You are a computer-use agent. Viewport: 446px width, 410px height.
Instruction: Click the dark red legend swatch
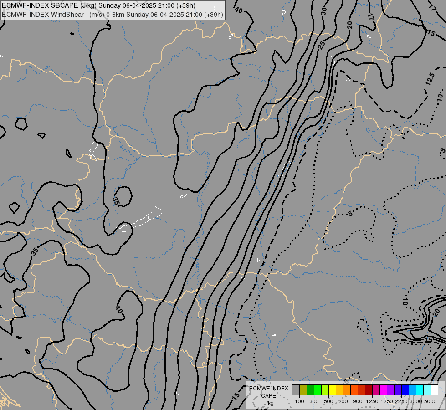pyautogui.click(x=369, y=389)
